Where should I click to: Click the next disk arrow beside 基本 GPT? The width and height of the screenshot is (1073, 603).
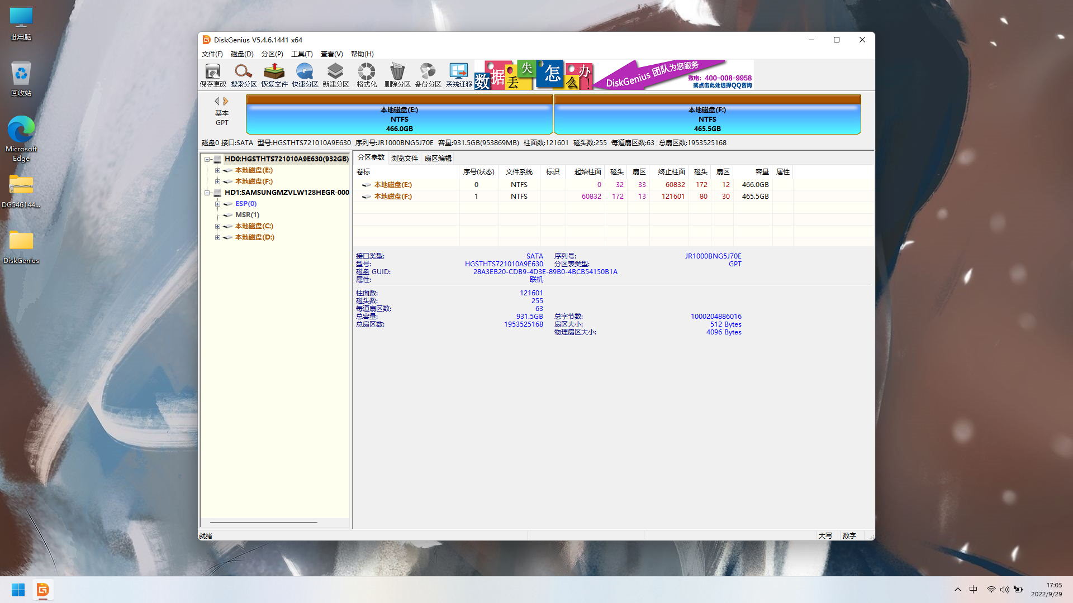pos(226,101)
